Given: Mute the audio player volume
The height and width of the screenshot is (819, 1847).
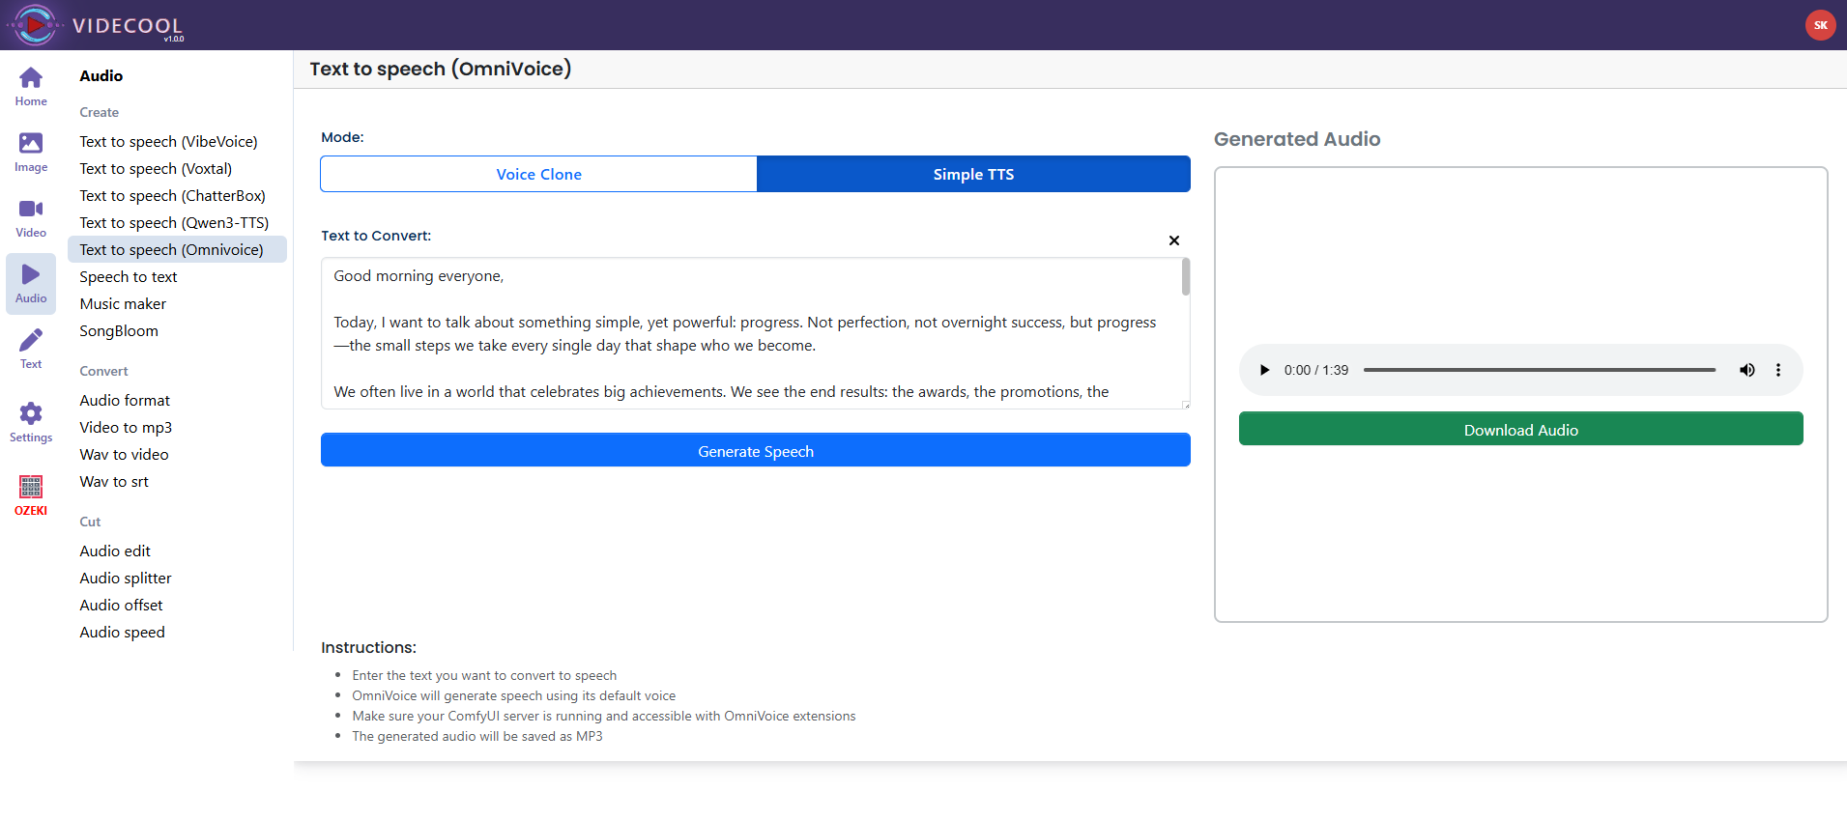Looking at the screenshot, I should click(1747, 370).
